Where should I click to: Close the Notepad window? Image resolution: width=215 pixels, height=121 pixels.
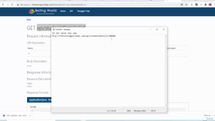(x=164, y=29)
